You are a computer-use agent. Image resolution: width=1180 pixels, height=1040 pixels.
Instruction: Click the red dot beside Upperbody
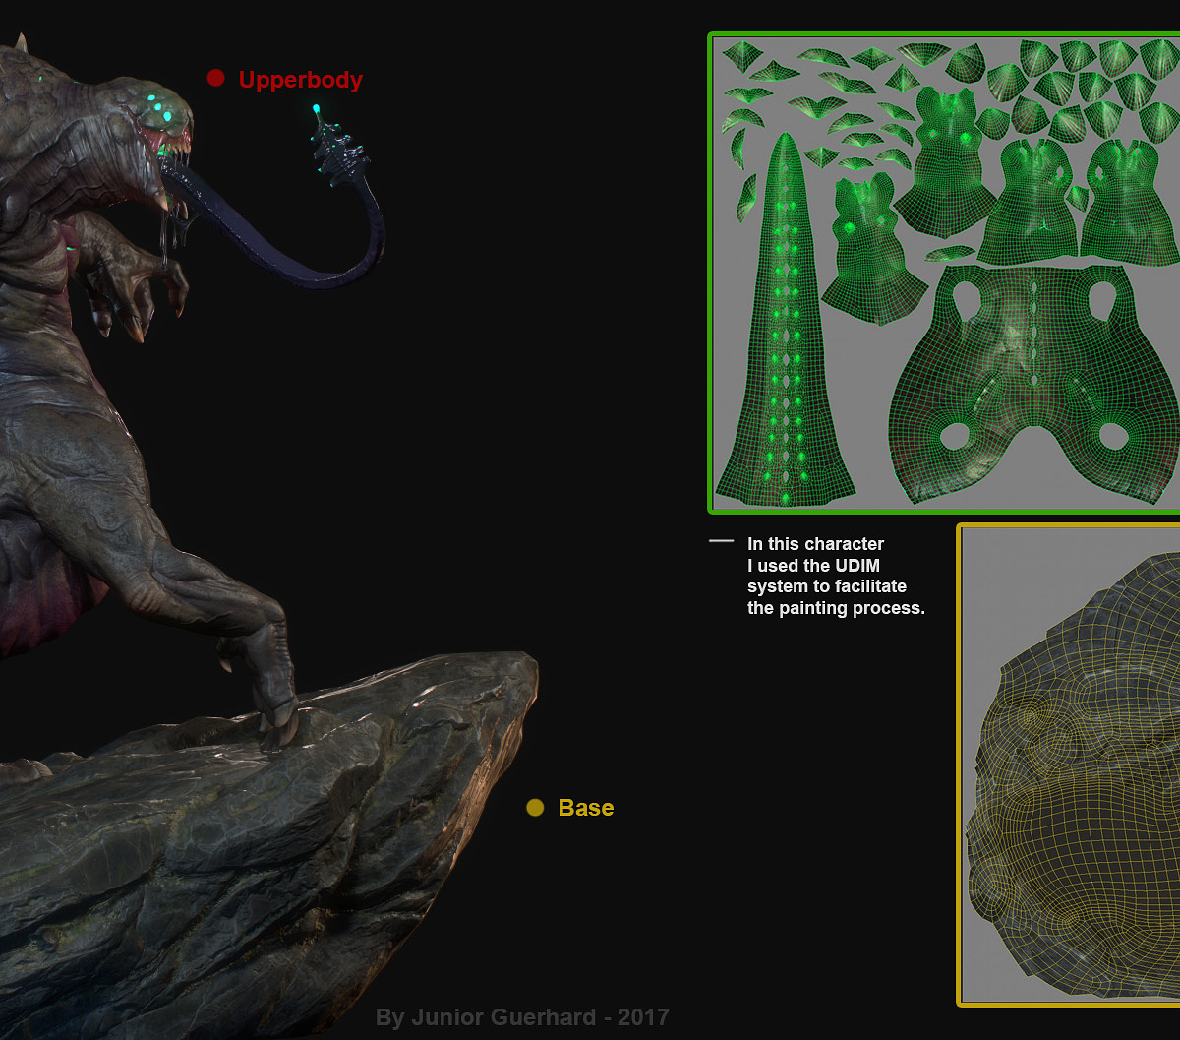click(x=215, y=78)
